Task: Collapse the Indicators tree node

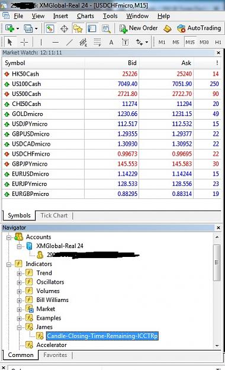Action: (x=9, y=264)
